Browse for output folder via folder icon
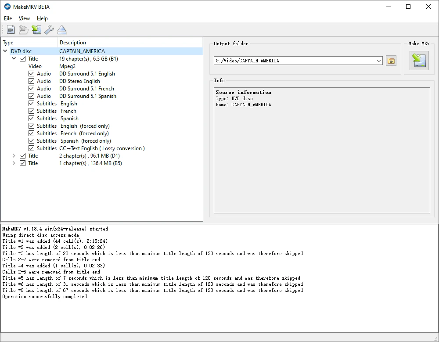Screen dimensions: 439x342 click(x=391, y=61)
